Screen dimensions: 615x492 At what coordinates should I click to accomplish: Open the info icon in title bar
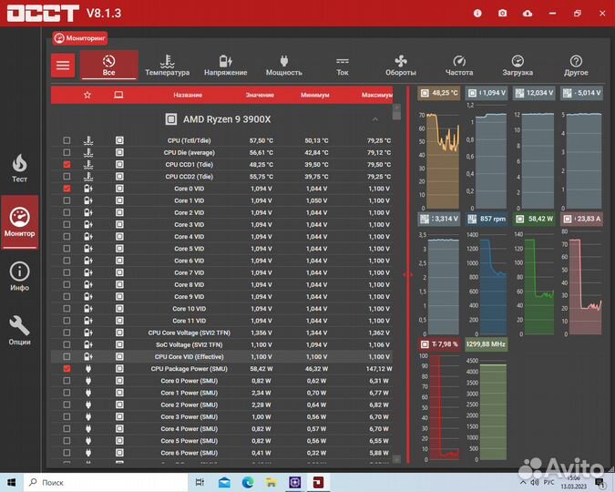pyautogui.click(x=477, y=14)
